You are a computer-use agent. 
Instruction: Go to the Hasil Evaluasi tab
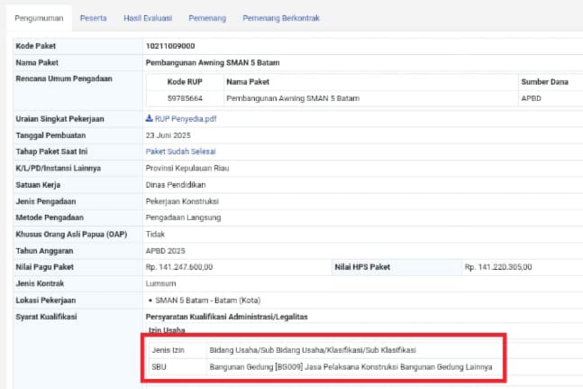click(148, 18)
